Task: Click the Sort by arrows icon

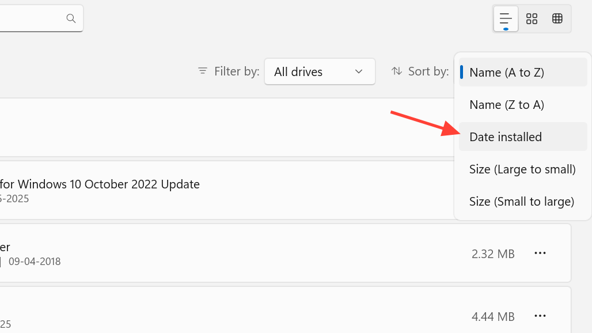Action: pos(397,71)
